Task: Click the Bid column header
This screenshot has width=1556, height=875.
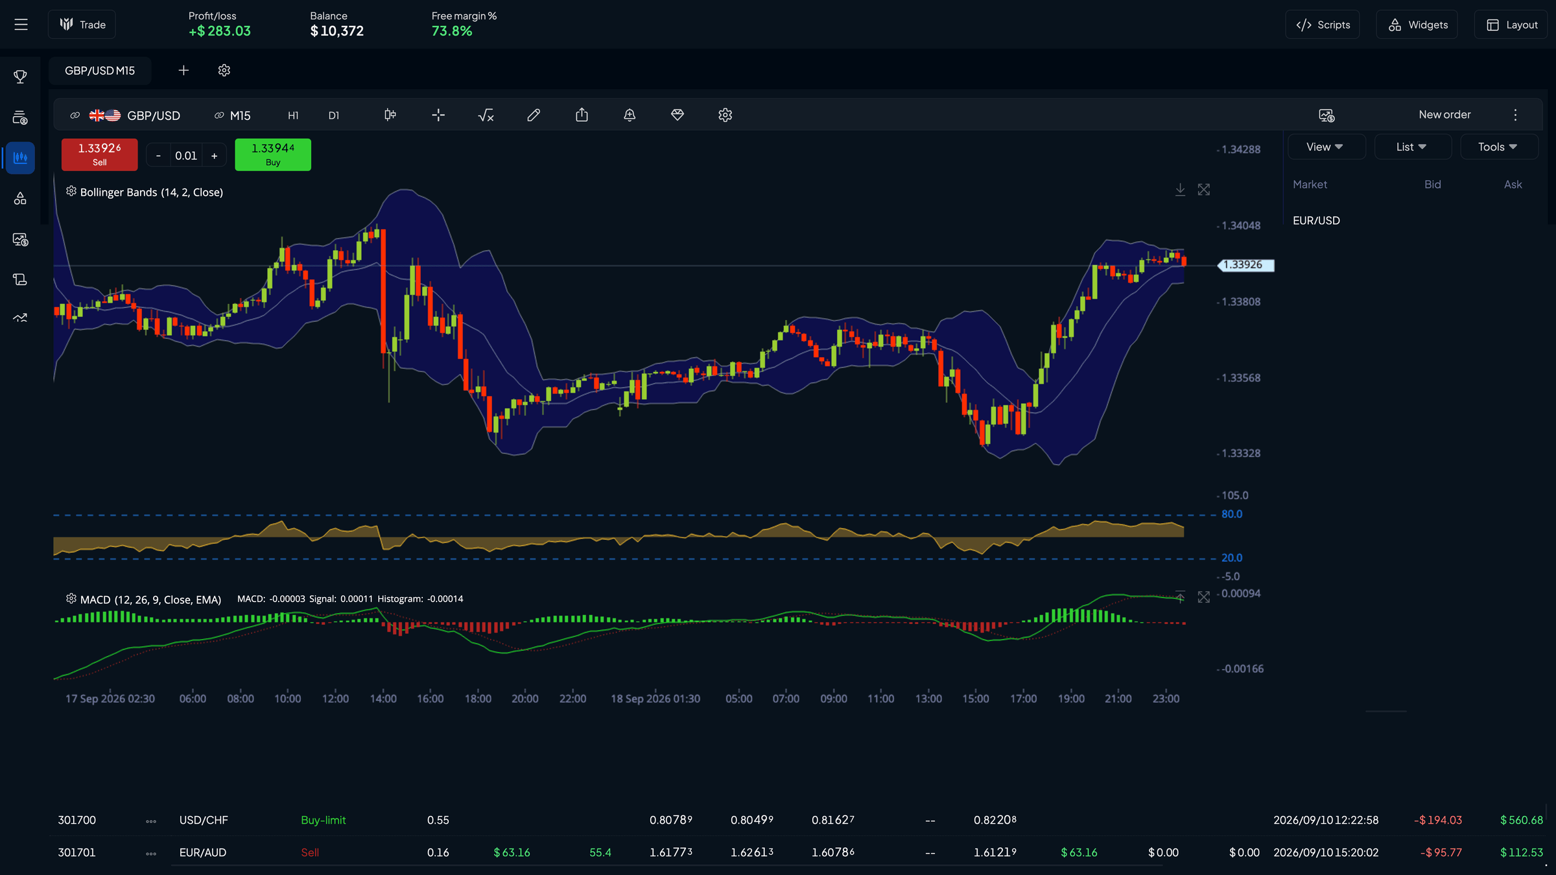Action: (x=1433, y=185)
